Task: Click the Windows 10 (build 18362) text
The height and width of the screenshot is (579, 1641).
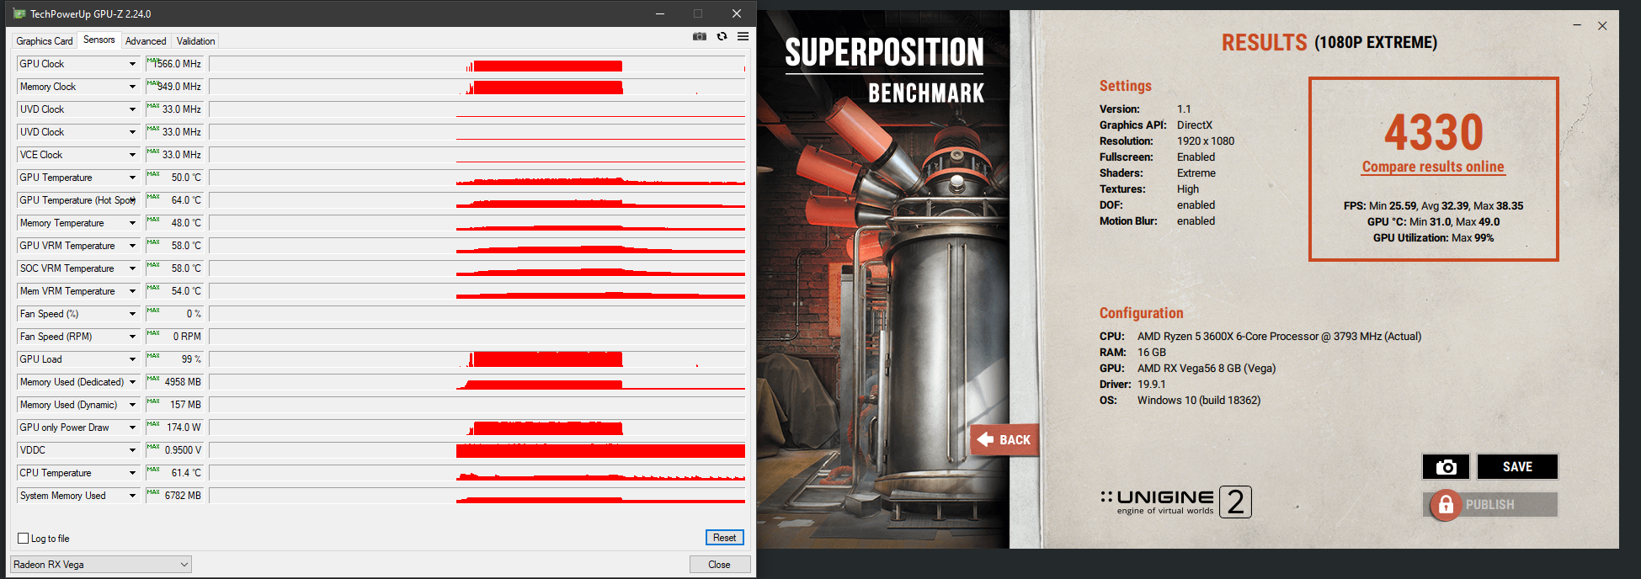Action: (x=1199, y=401)
